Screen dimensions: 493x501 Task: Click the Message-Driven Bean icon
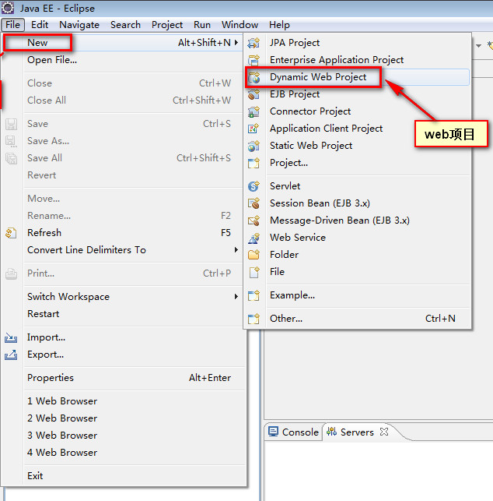coord(253,221)
